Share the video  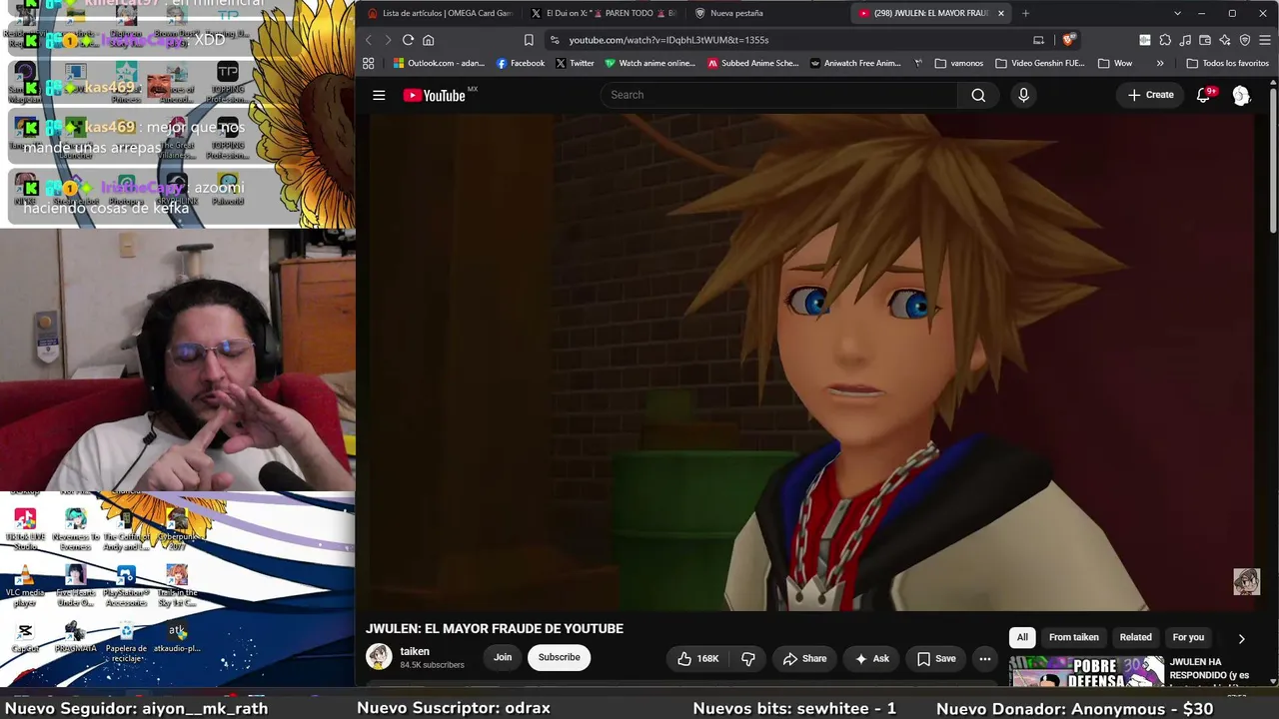point(804,658)
